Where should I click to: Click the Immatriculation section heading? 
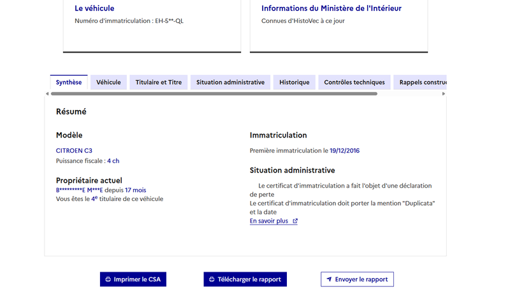[279, 136]
